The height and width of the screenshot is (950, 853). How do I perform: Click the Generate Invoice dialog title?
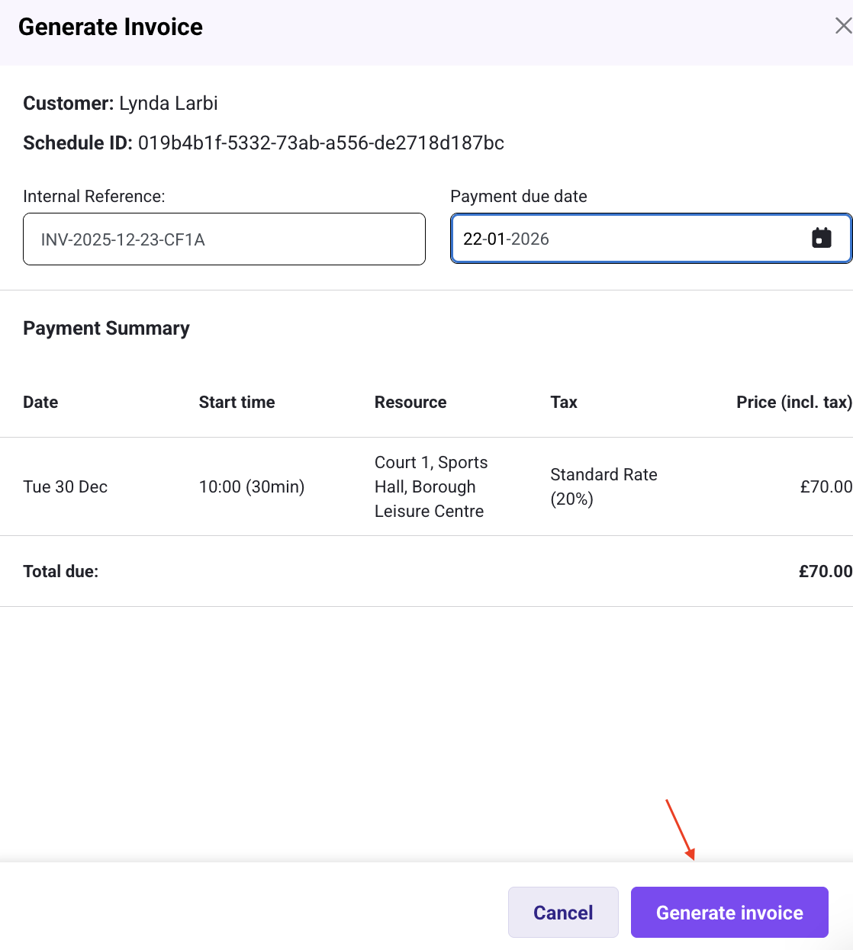[x=111, y=27]
